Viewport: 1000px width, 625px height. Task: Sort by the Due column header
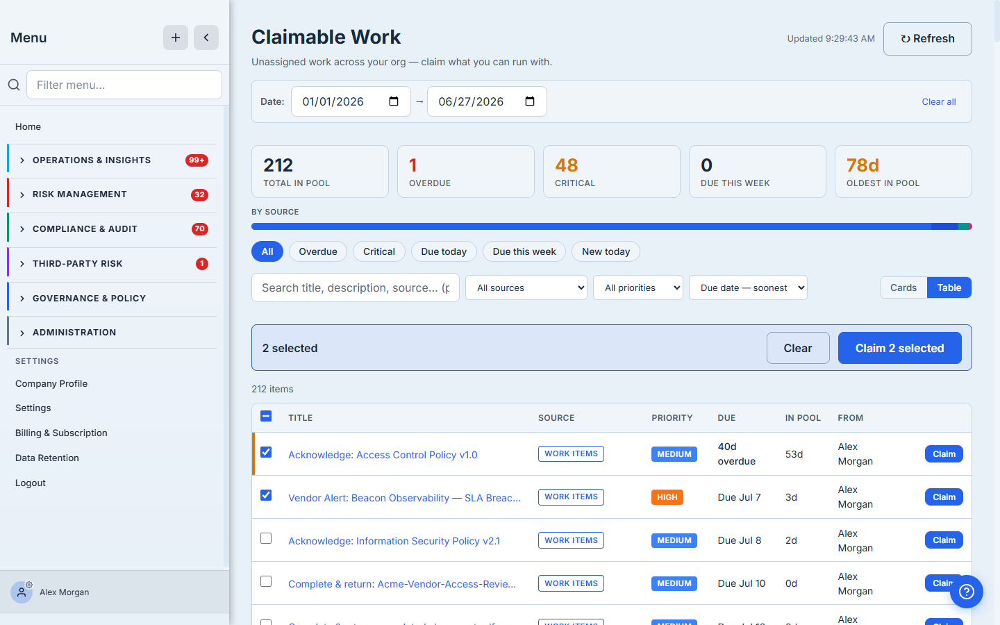click(x=726, y=418)
